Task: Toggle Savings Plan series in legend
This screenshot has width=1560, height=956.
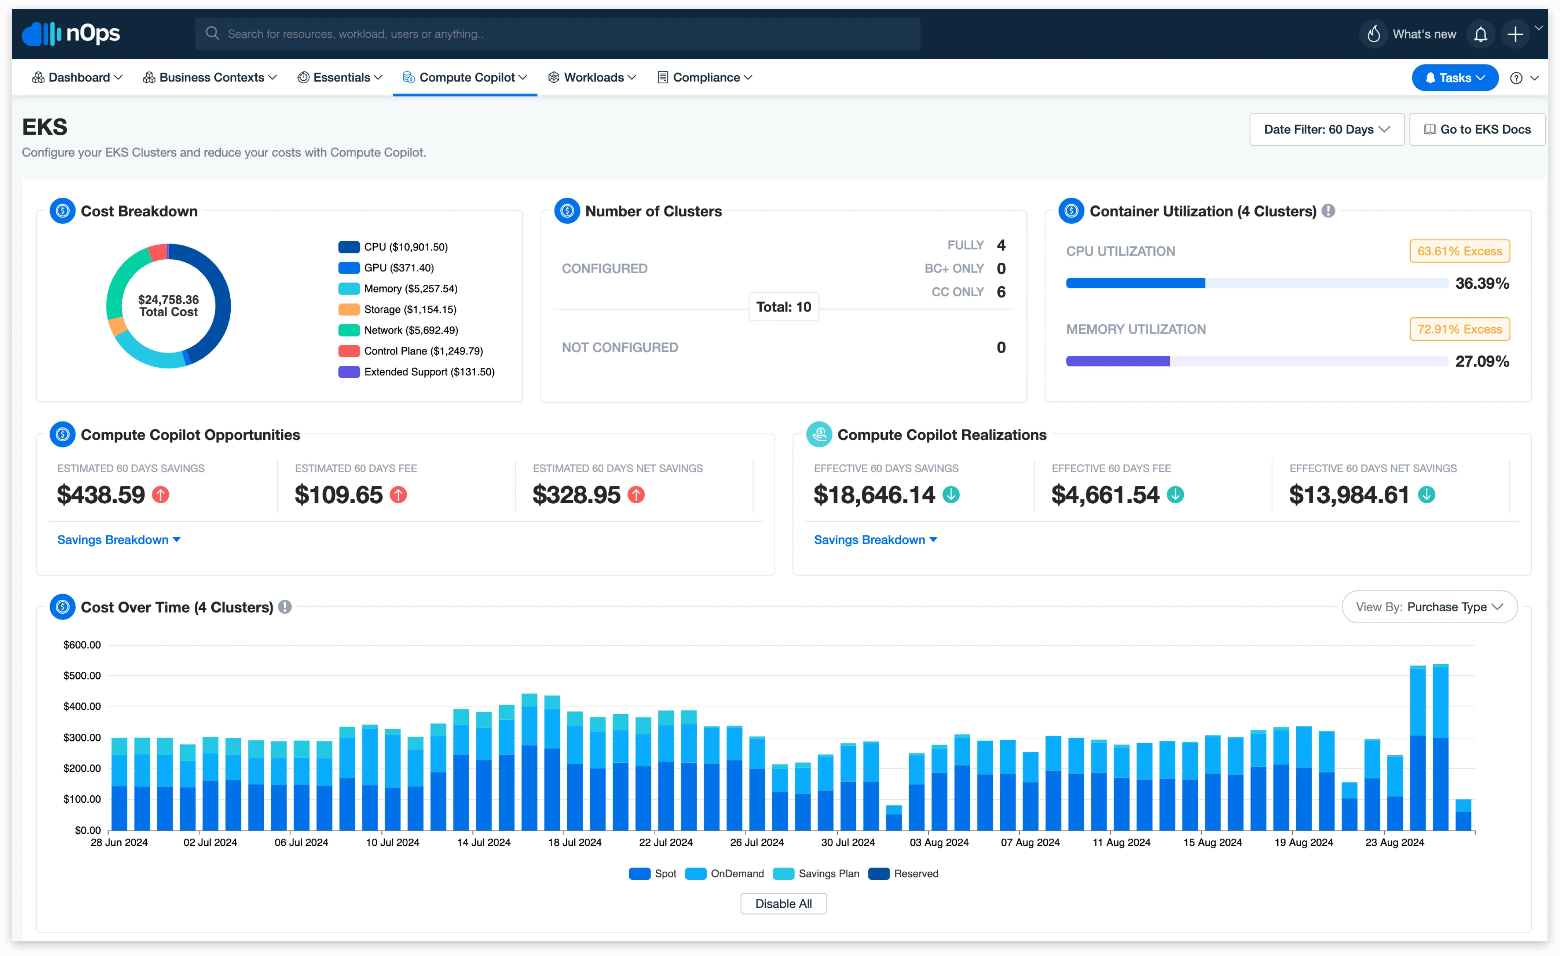Action: (x=817, y=873)
